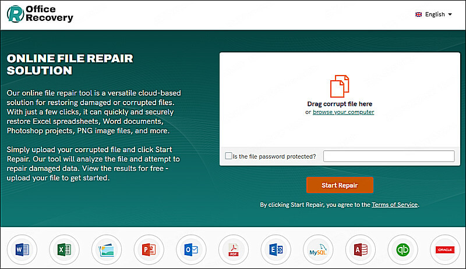Viewport: 466px width, 269px height.
Task: Click the UK flag icon
Action: coord(418,15)
